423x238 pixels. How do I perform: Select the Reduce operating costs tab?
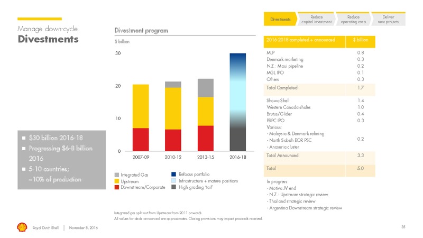353,19
